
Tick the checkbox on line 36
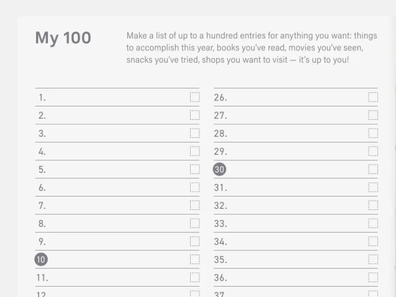(x=373, y=277)
